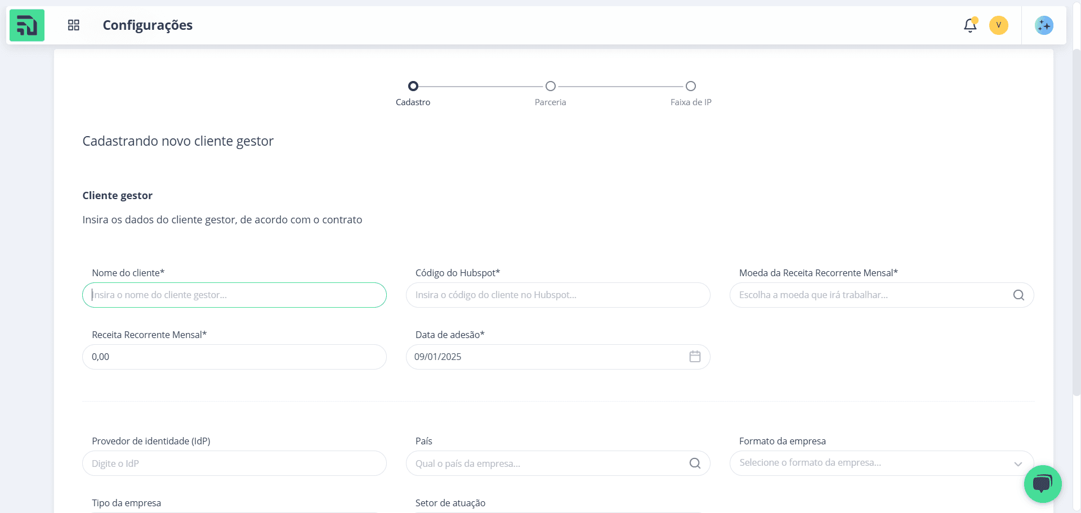Go to the Parceria step
Screen dimensions: 1081x513
[x=551, y=93]
